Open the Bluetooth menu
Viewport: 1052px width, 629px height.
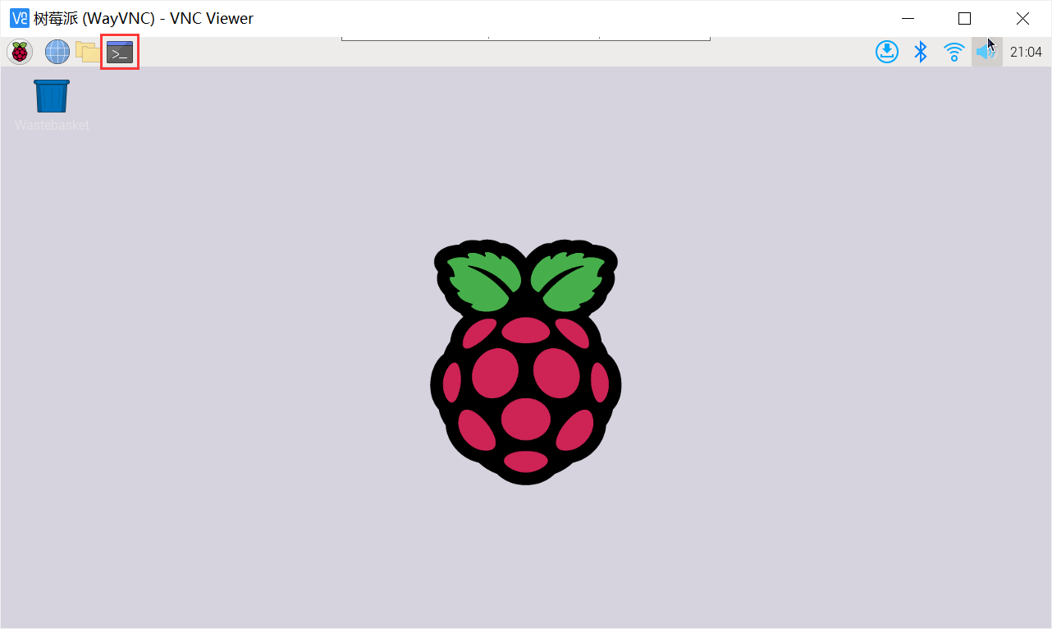tap(921, 52)
